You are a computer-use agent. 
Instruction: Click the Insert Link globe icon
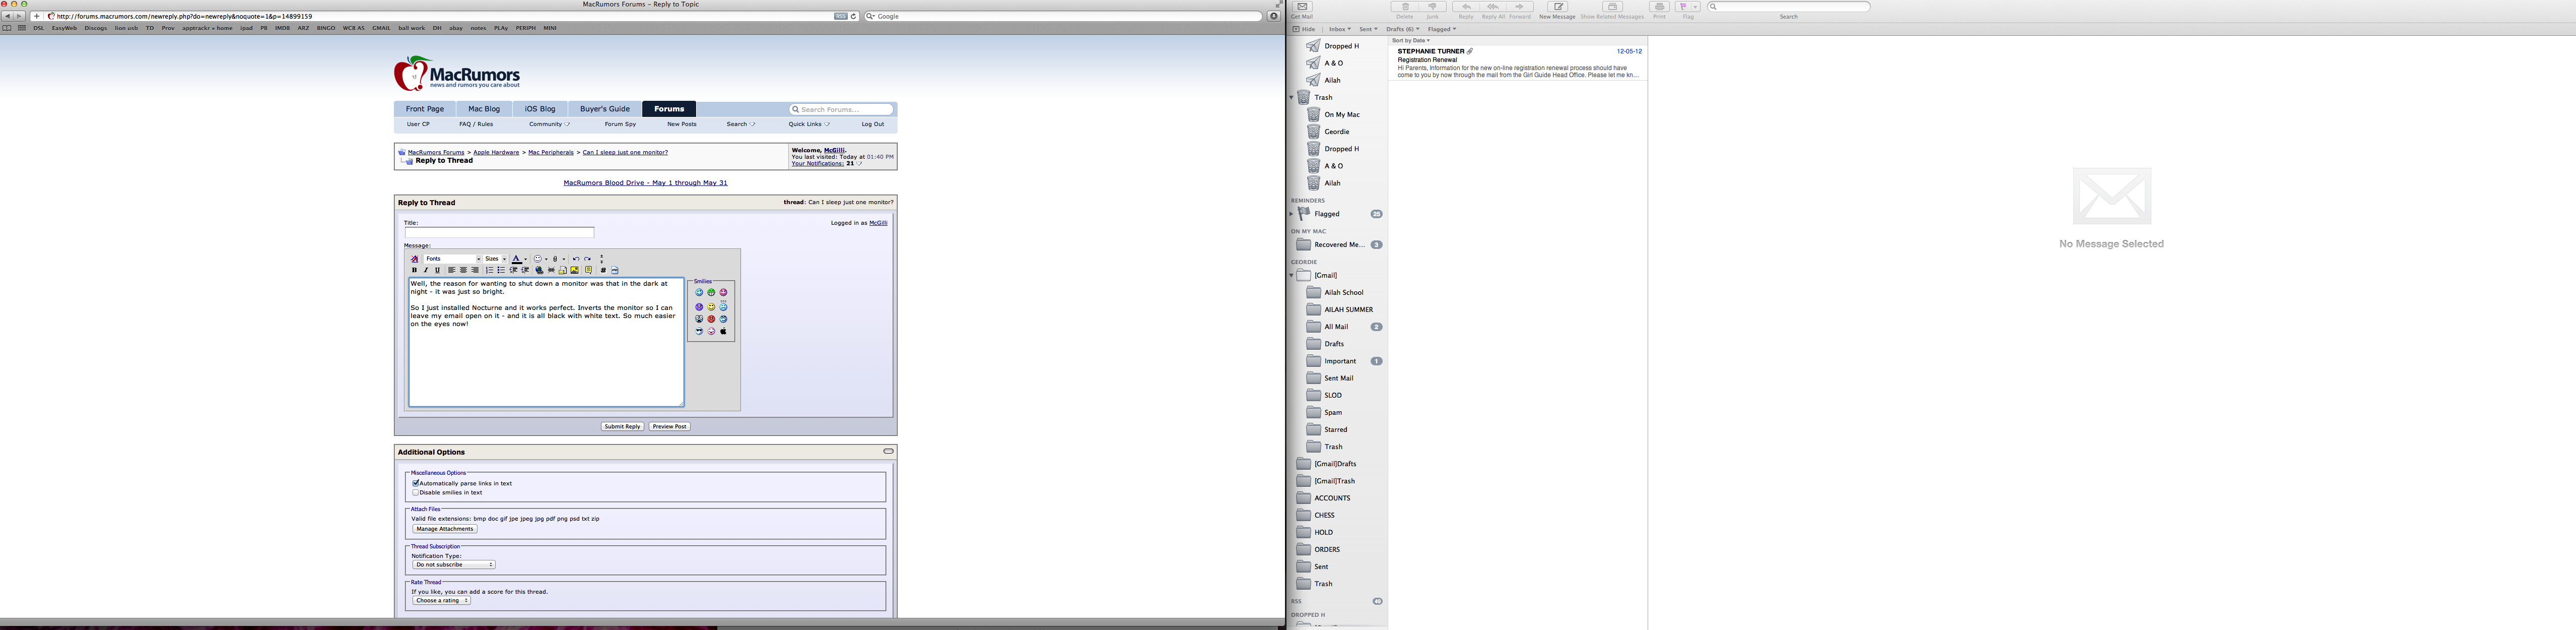tap(539, 270)
